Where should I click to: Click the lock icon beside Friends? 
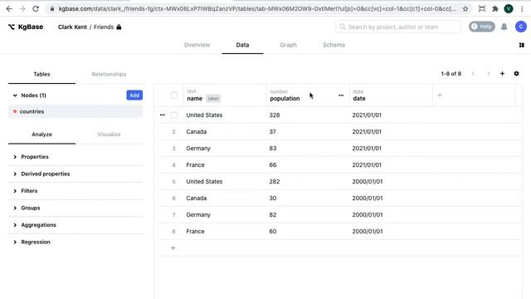(x=119, y=27)
